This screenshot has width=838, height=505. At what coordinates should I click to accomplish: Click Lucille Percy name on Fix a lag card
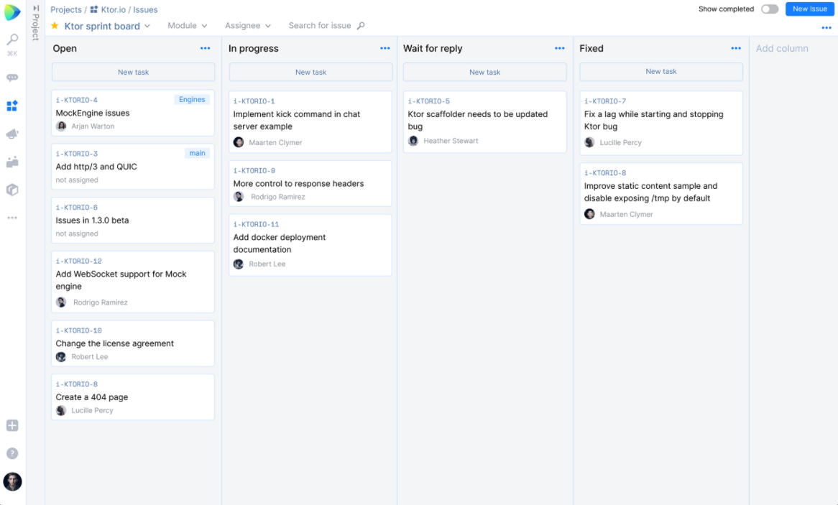tap(620, 143)
